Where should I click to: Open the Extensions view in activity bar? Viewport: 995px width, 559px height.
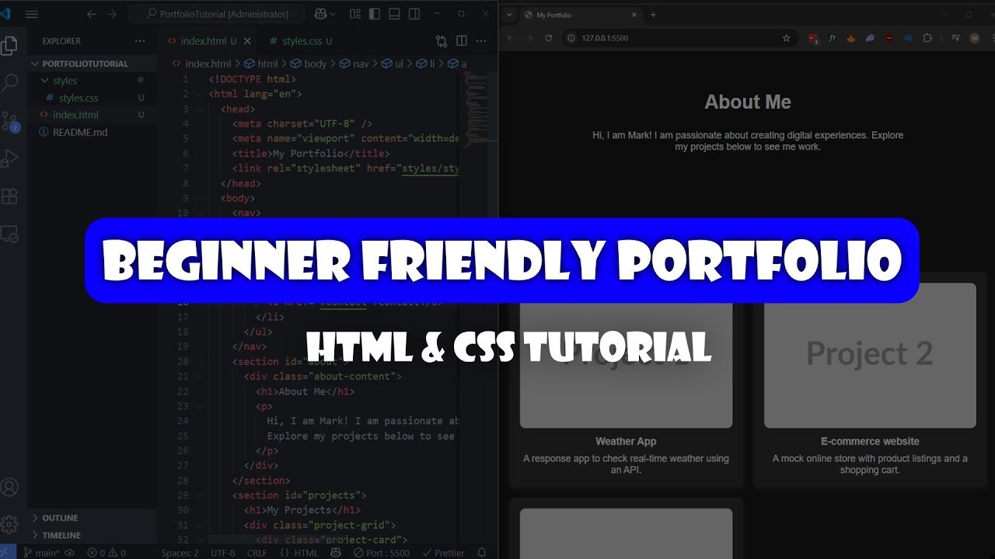pyautogui.click(x=9, y=196)
